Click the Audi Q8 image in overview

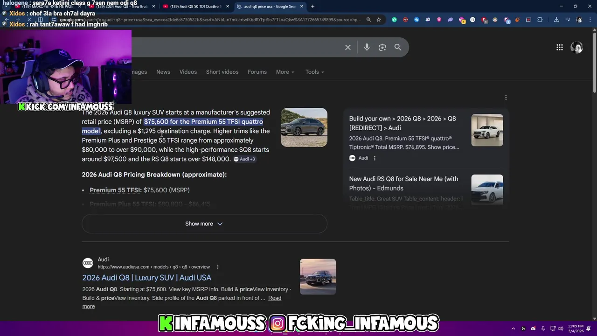(304, 127)
